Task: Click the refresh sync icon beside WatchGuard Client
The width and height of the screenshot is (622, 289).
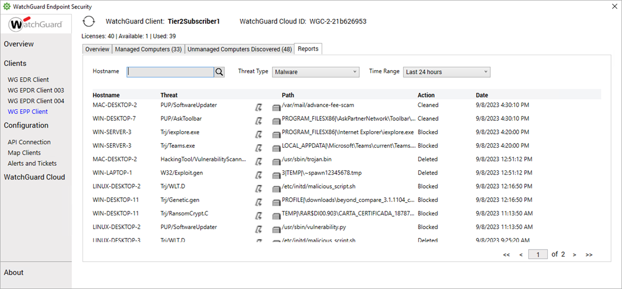Action: pos(89,22)
